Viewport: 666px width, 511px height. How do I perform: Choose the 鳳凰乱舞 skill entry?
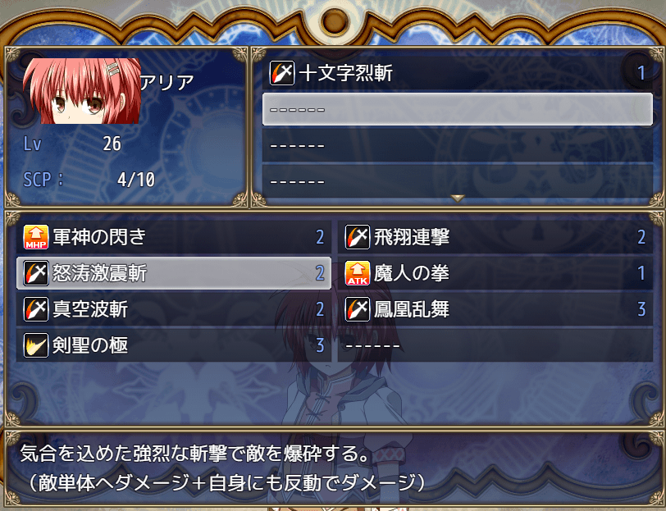click(495, 308)
